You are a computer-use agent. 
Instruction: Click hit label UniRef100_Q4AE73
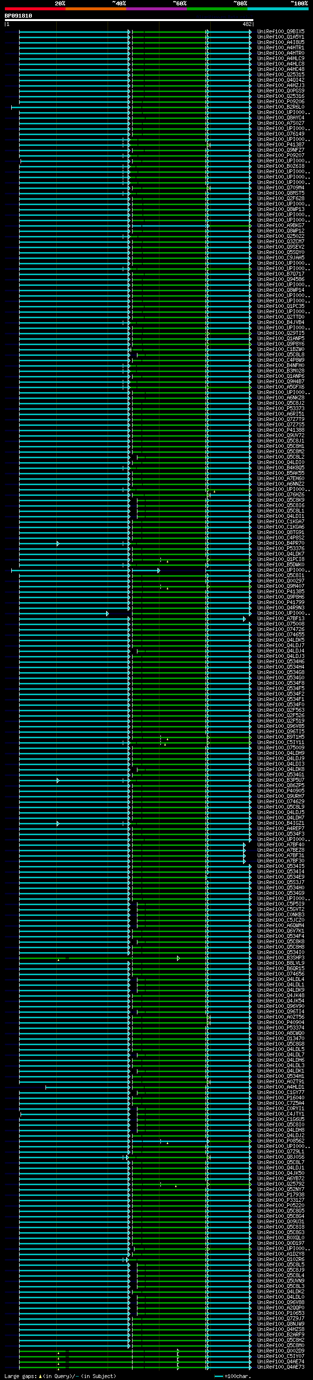(x=281, y=1367)
